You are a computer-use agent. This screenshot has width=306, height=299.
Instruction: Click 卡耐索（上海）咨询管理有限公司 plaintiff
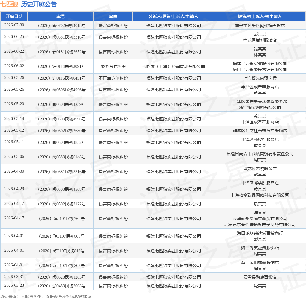(x=174, y=66)
